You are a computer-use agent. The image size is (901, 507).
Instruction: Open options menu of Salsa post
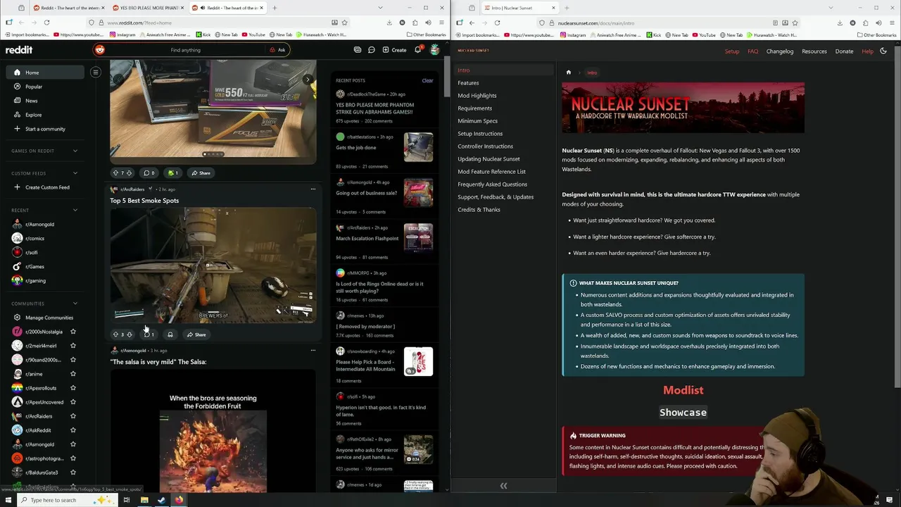coord(313,350)
